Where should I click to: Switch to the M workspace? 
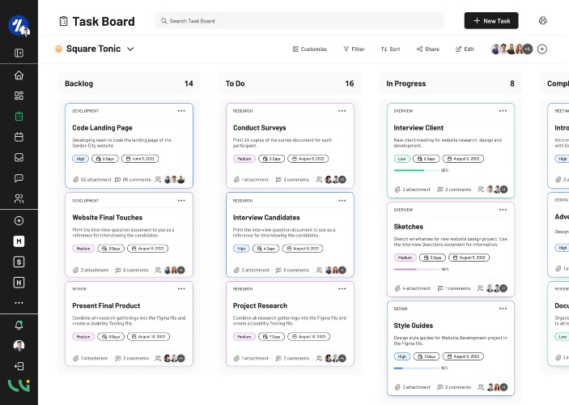point(19,241)
